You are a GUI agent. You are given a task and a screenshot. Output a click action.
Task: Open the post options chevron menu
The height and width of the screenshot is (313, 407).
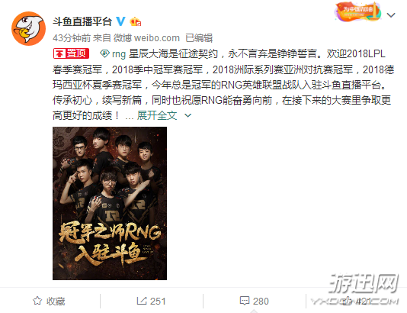(x=391, y=15)
